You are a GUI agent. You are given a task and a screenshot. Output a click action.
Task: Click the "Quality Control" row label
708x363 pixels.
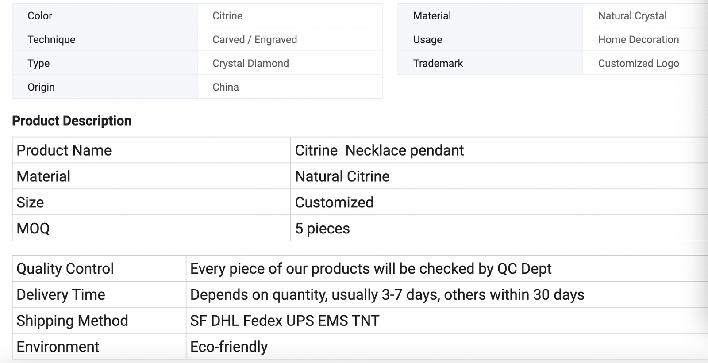tap(65, 269)
